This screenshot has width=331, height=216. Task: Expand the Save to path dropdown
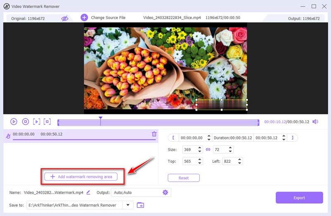coord(128,205)
